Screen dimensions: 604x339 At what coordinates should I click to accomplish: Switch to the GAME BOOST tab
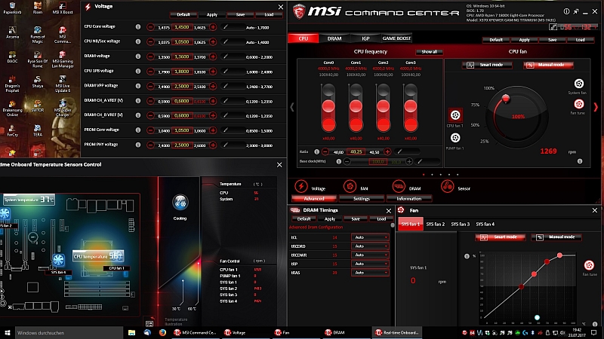coord(396,38)
